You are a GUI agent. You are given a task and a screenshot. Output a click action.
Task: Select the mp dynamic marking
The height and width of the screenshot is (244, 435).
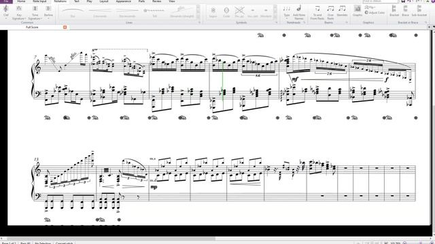154,187
